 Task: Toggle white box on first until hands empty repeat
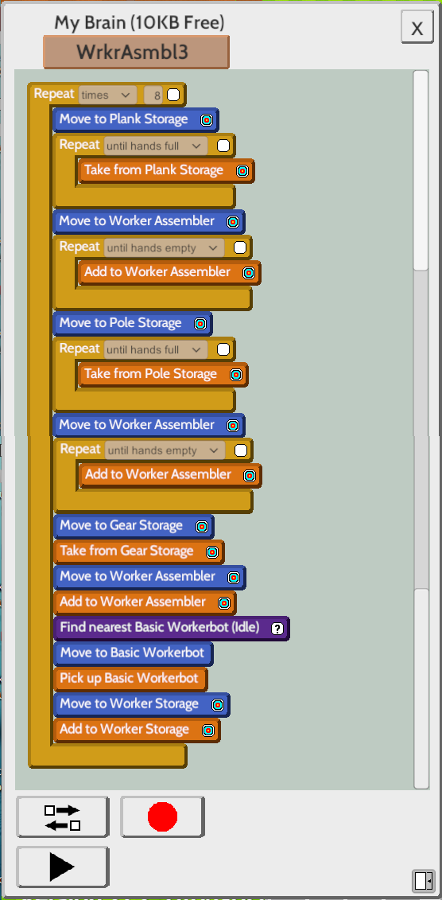(x=240, y=247)
